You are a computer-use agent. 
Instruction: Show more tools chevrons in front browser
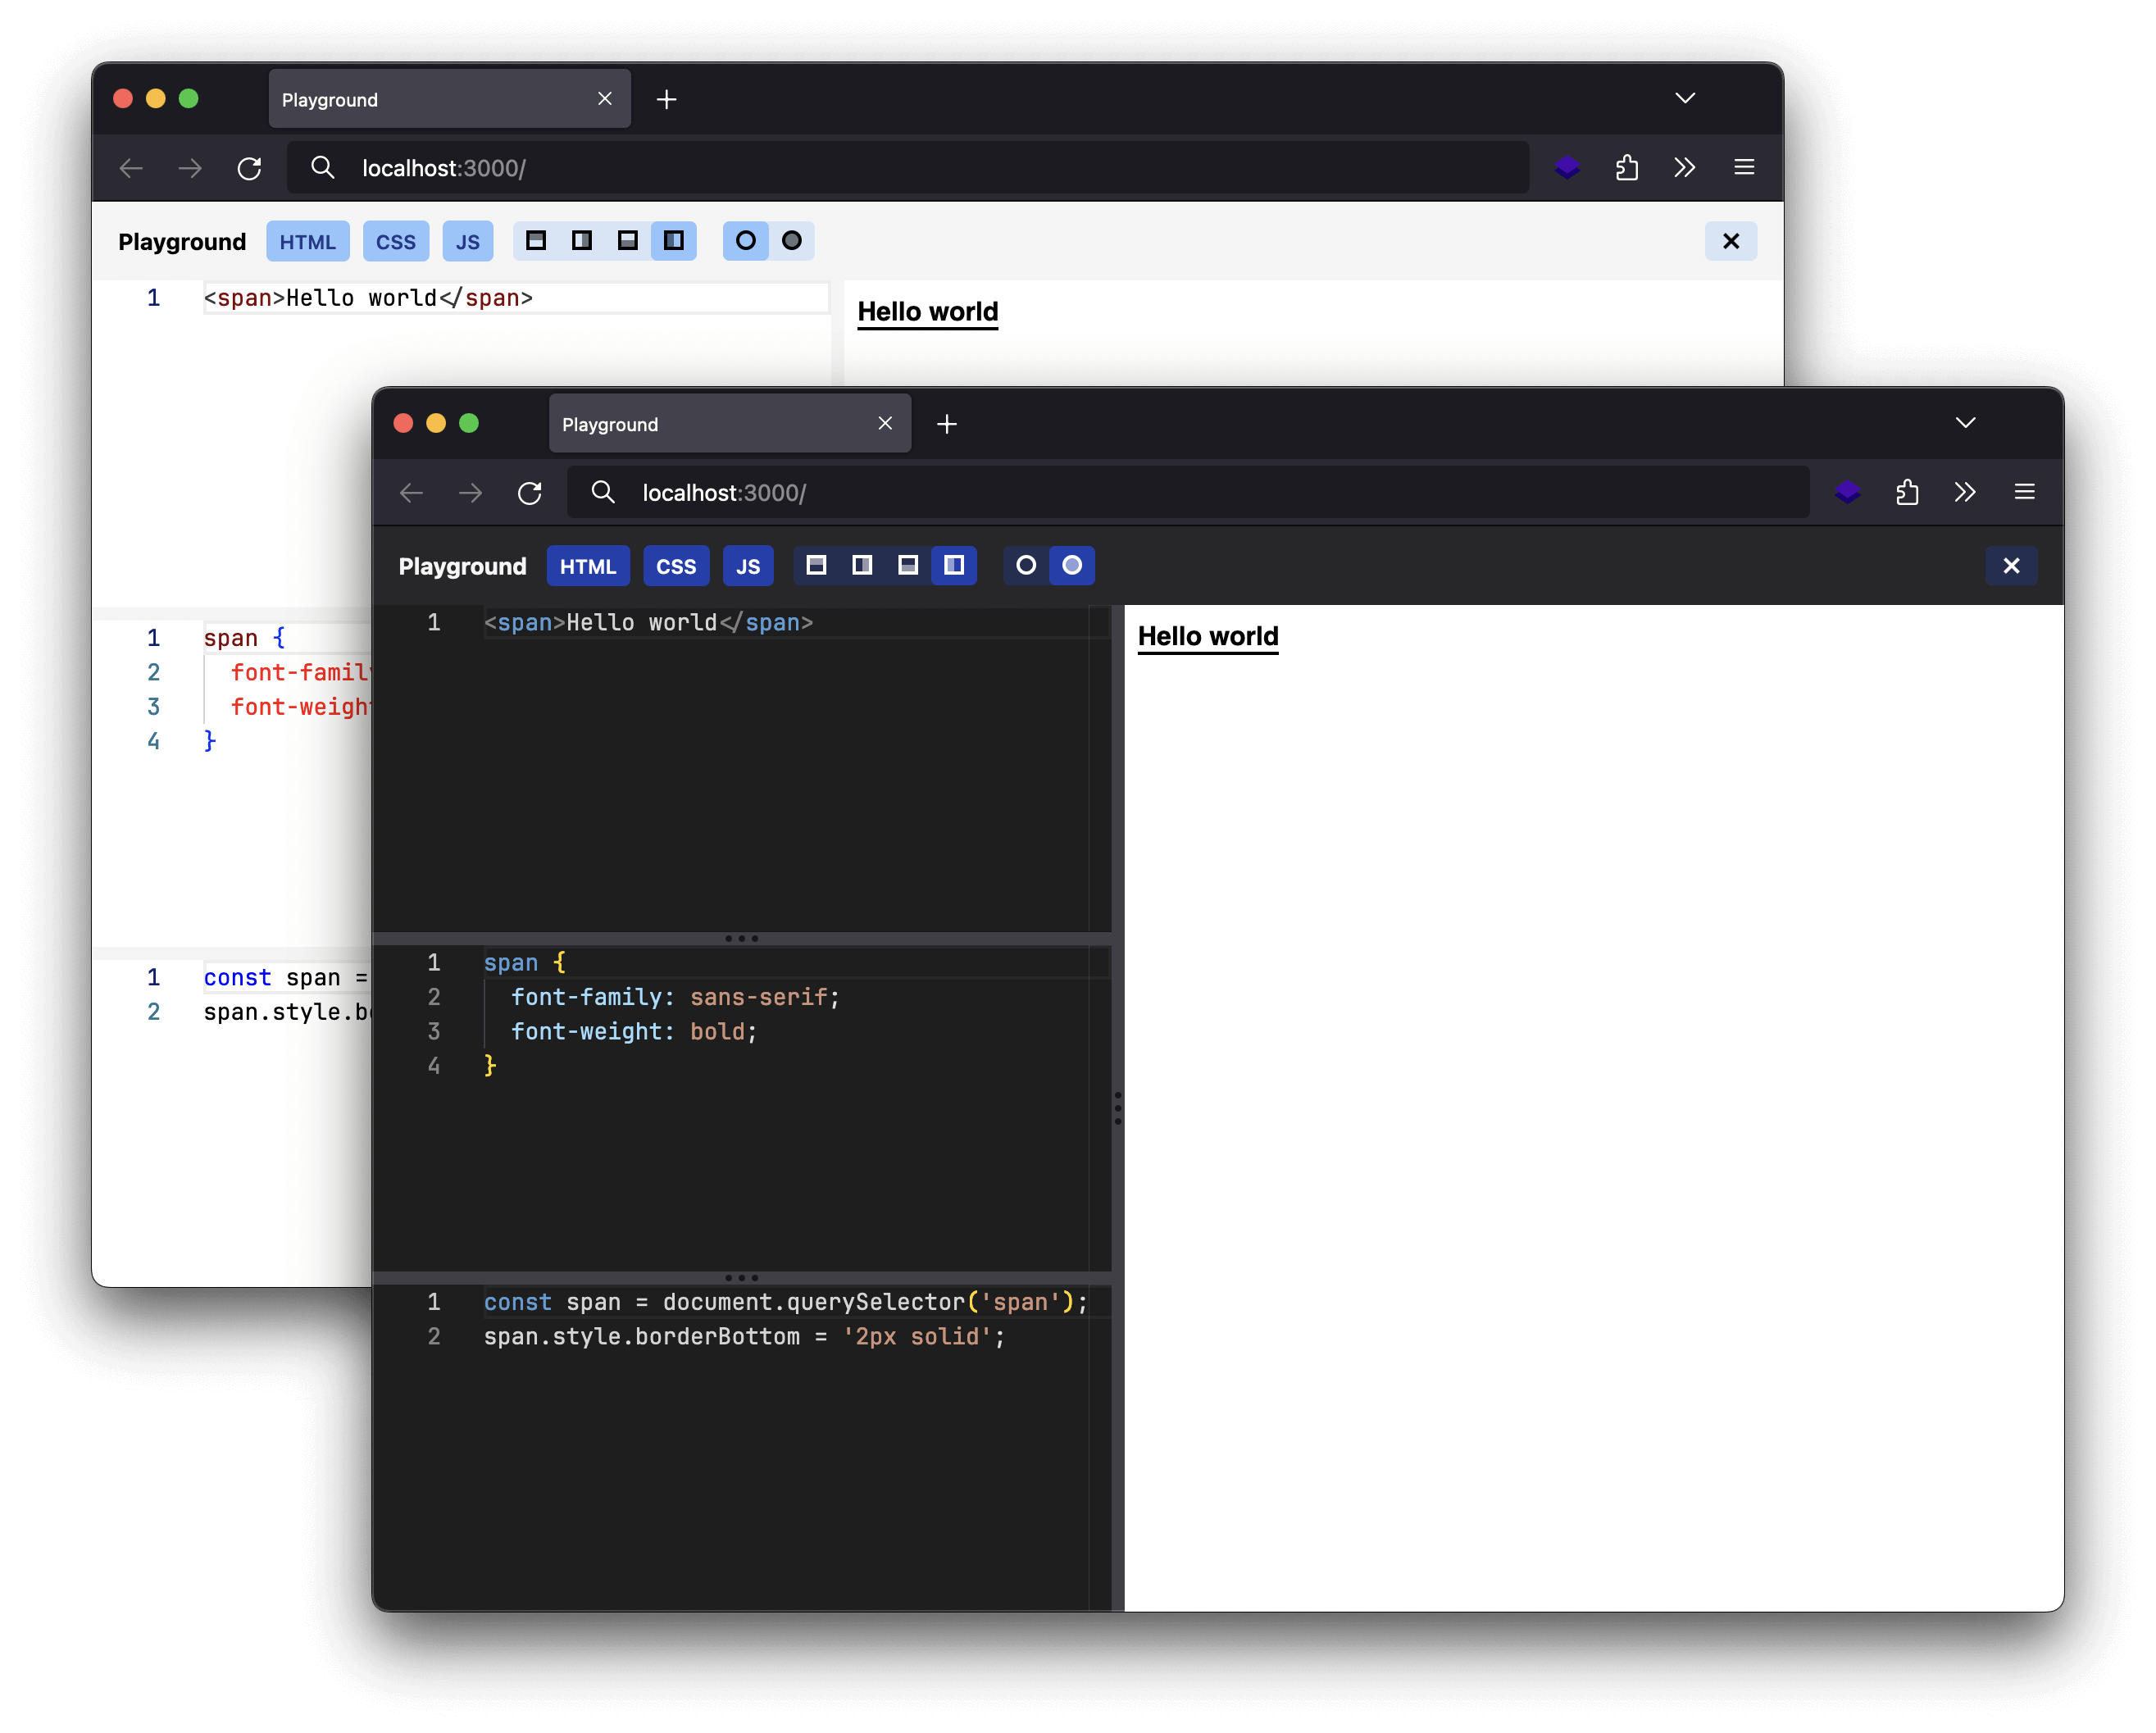[x=1965, y=492]
